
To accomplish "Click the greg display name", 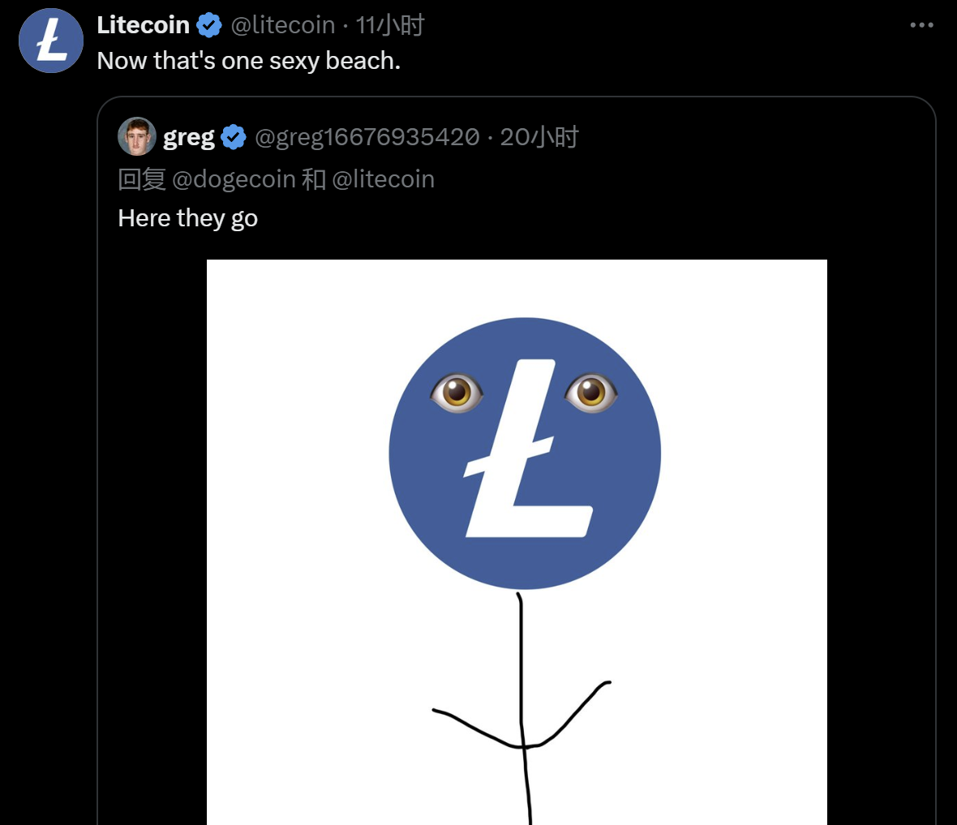I will click(x=188, y=137).
